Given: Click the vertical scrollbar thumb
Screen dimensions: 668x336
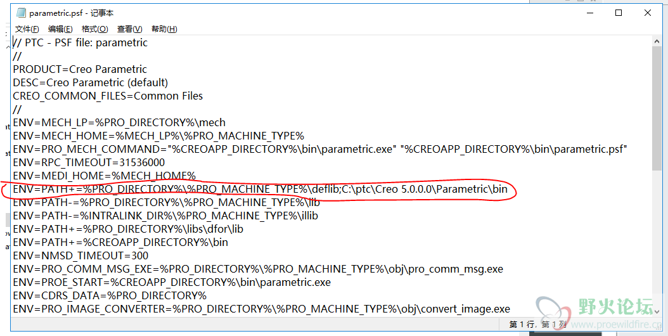Looking at the screenshot, I should [657, 109].
